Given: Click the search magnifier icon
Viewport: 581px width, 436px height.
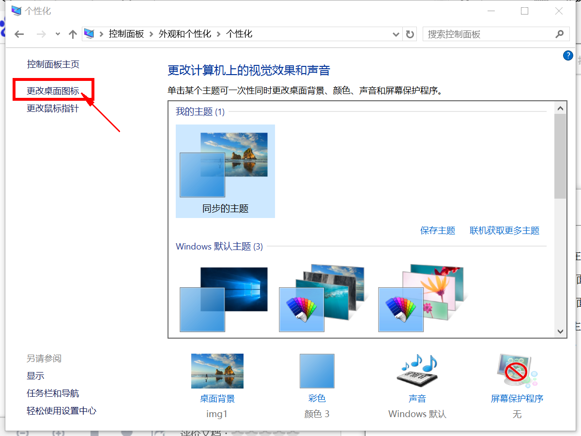Looking at the screenshot, I should (559, 34).
